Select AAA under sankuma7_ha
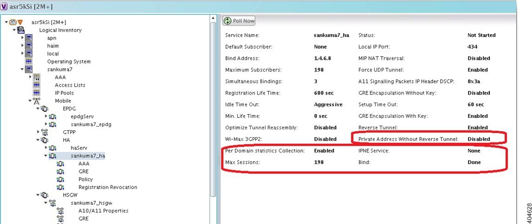This screenshot has width=532, height=224. pos(84,163)
